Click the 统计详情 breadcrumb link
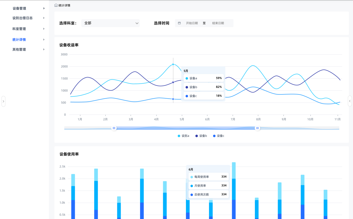353x219 pixels. [64, 5]
